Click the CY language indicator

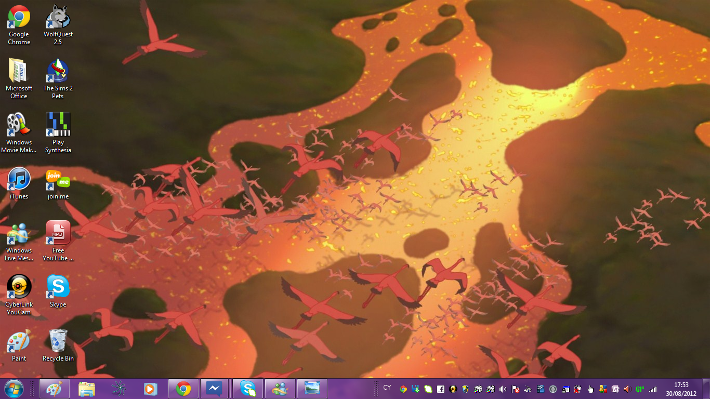pyautogui.click(x=387, y=388)
